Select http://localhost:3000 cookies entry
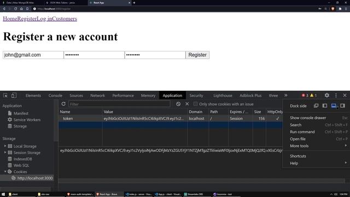Screen dimensions: 350x197 pyautogui.click(x=35, y=178)
